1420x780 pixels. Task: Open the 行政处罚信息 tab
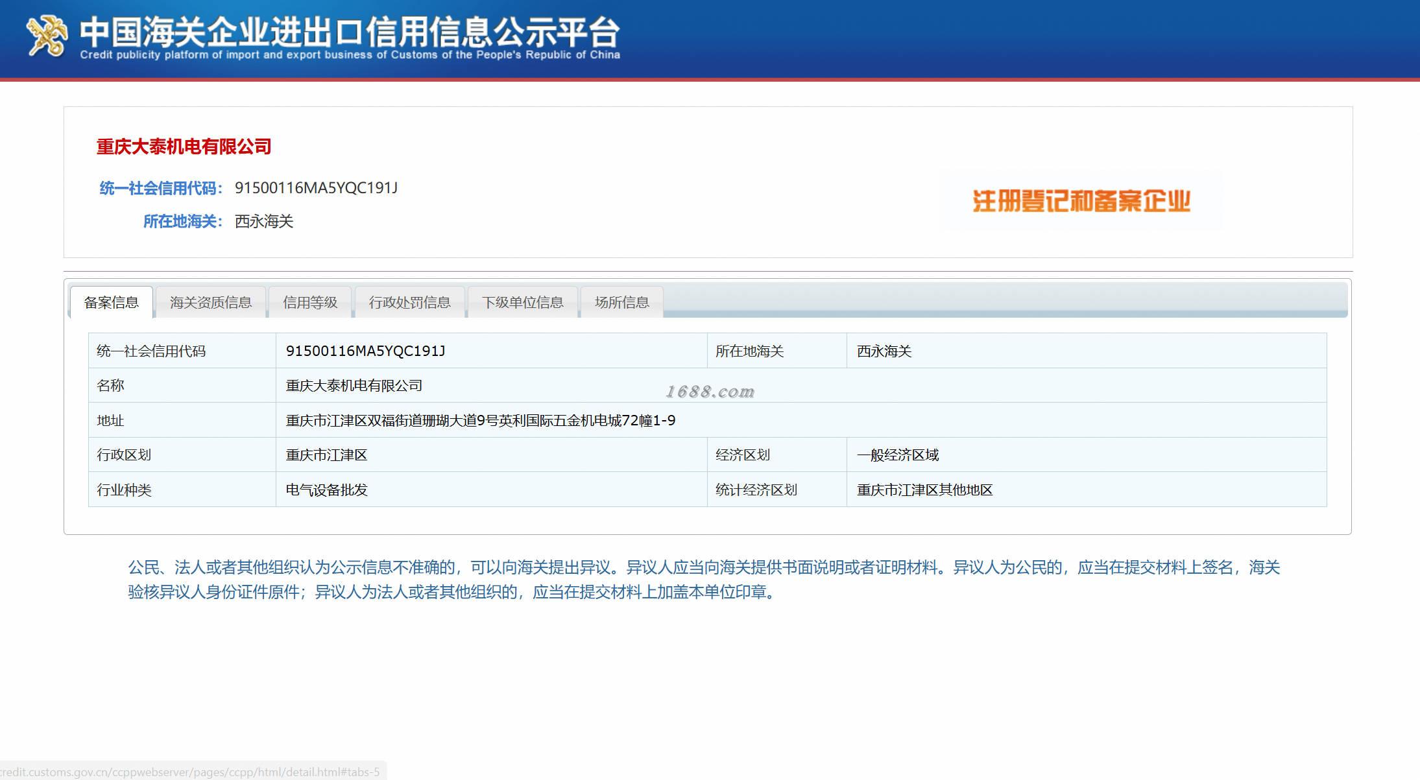coord(409,302)
